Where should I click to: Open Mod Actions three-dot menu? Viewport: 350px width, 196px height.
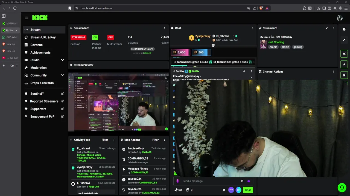click(x=164, y=140)
